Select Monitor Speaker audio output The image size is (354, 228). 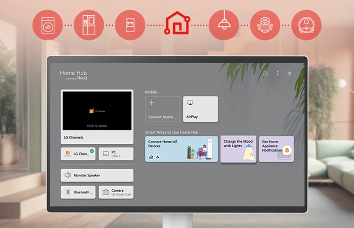coord(97,175)
